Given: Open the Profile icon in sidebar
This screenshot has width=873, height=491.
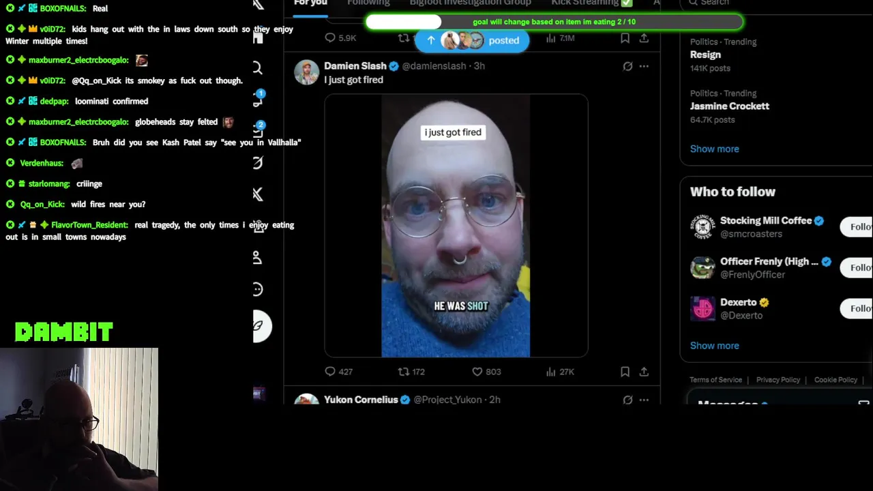Looking at the screenshot, I should (258, 258).
